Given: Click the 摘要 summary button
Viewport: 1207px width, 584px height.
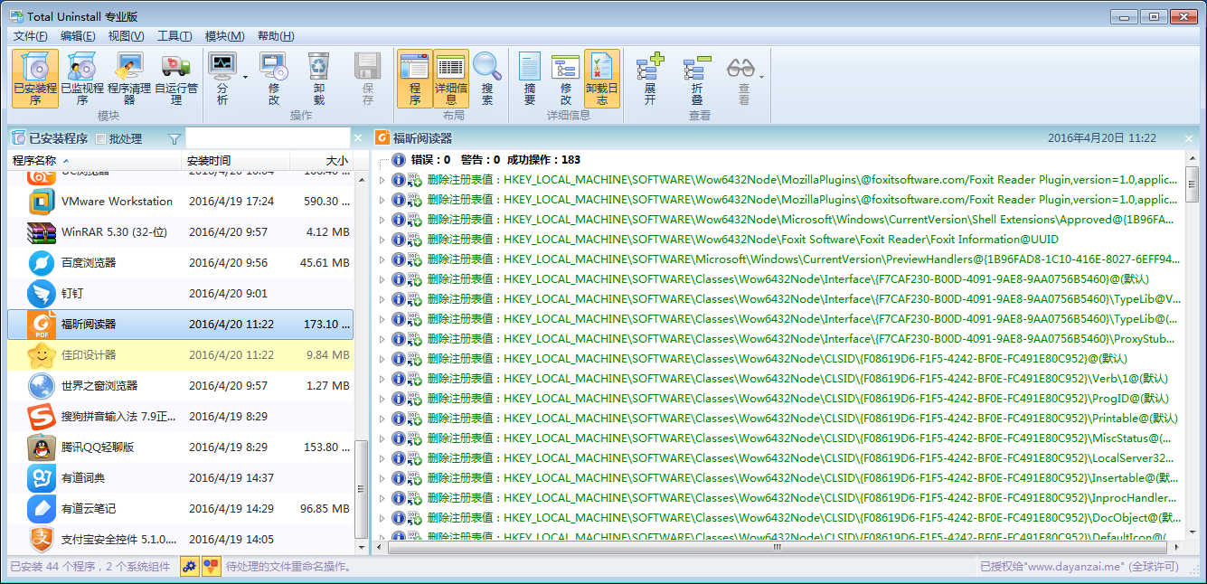Looking at the screenshot, I should [530, 78].
